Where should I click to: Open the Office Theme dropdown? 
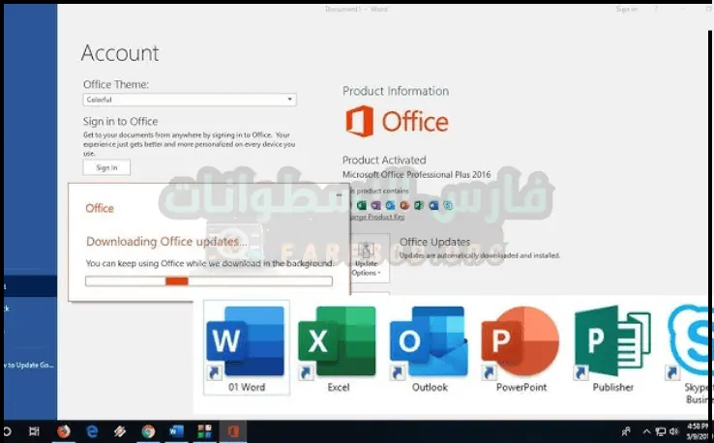tap(190, 100)
